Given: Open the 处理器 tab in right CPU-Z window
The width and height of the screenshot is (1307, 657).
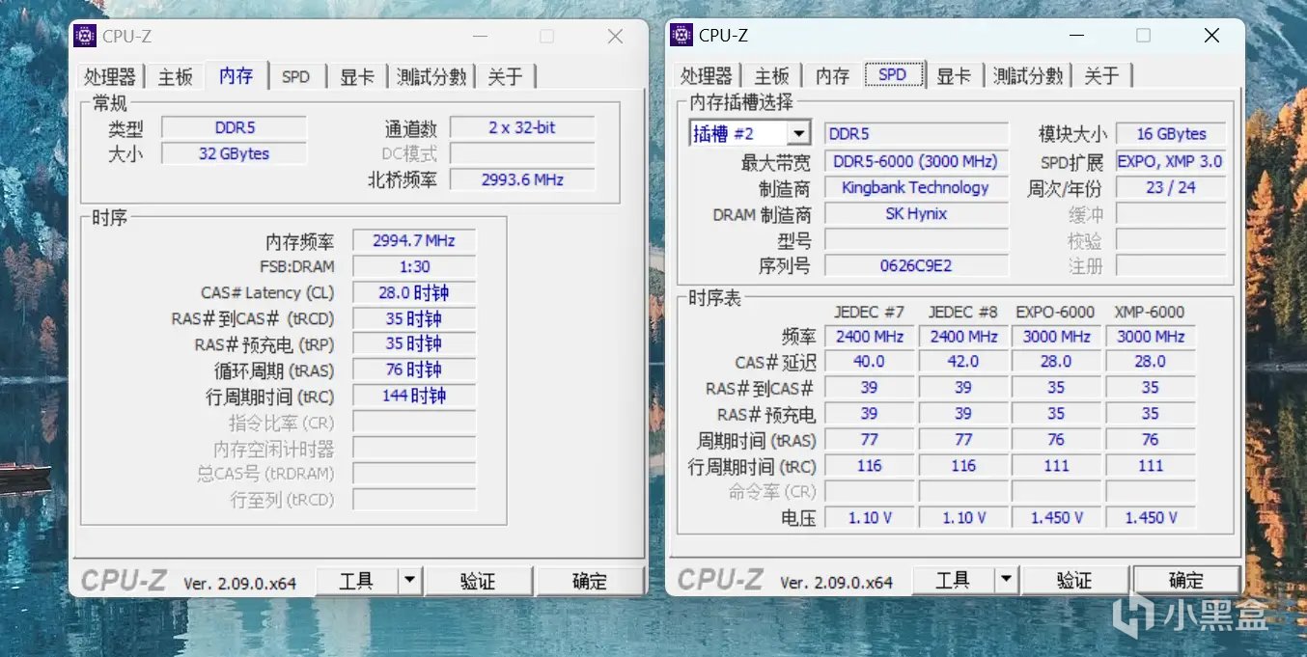Looking at the screenshot, I should tap(707, 76).
